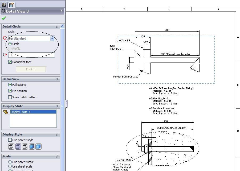240x171 pixels.
Task: Toggle Pin position checkbox
Action: pyautogui.click(x=10, y=91)
